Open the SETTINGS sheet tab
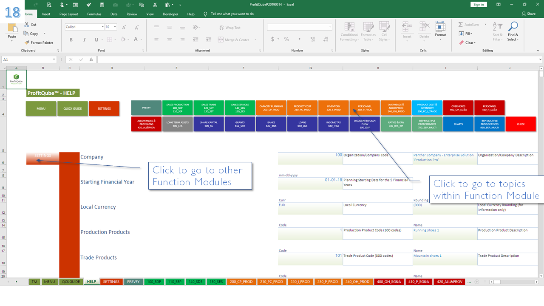Viewport: 544px width, 306px height. [x=111, y=282]
